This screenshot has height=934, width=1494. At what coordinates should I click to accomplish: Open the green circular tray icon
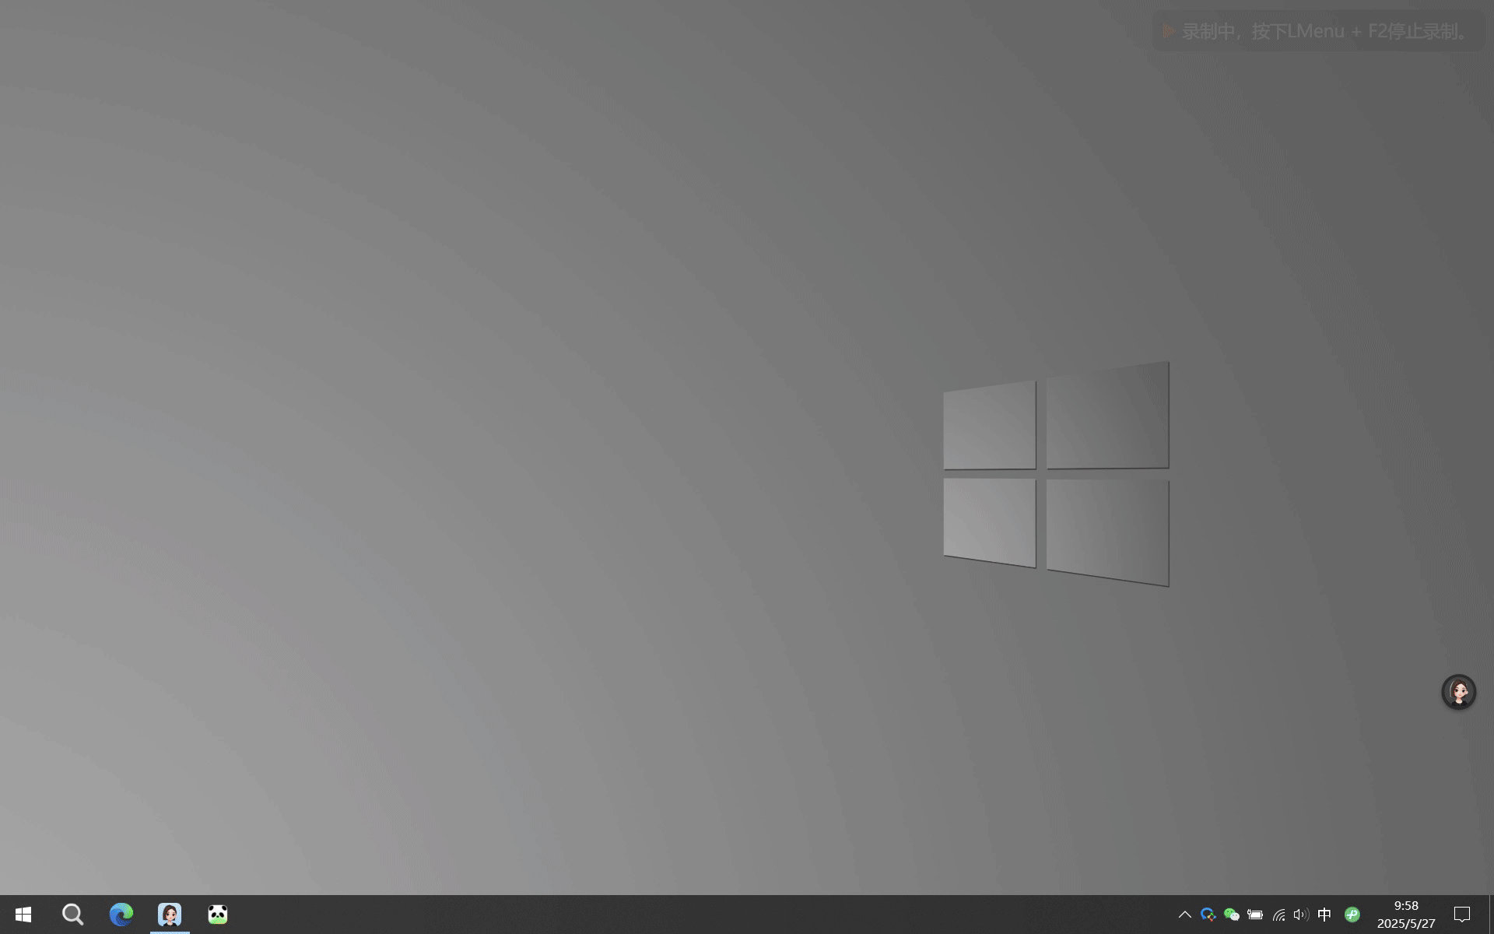(x=1352, y=915)
